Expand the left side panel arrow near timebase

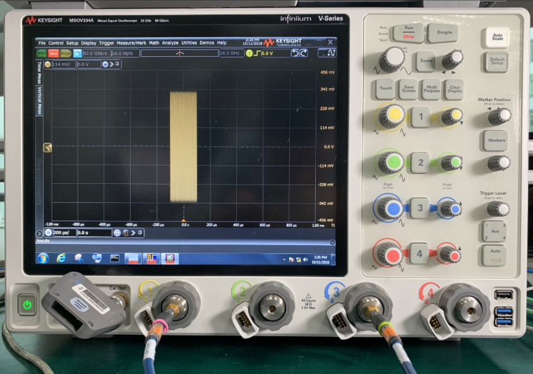pos(40,232)
